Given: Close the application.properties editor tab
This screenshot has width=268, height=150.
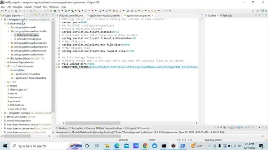Looking at the screenshot, I should coord(152,15).
